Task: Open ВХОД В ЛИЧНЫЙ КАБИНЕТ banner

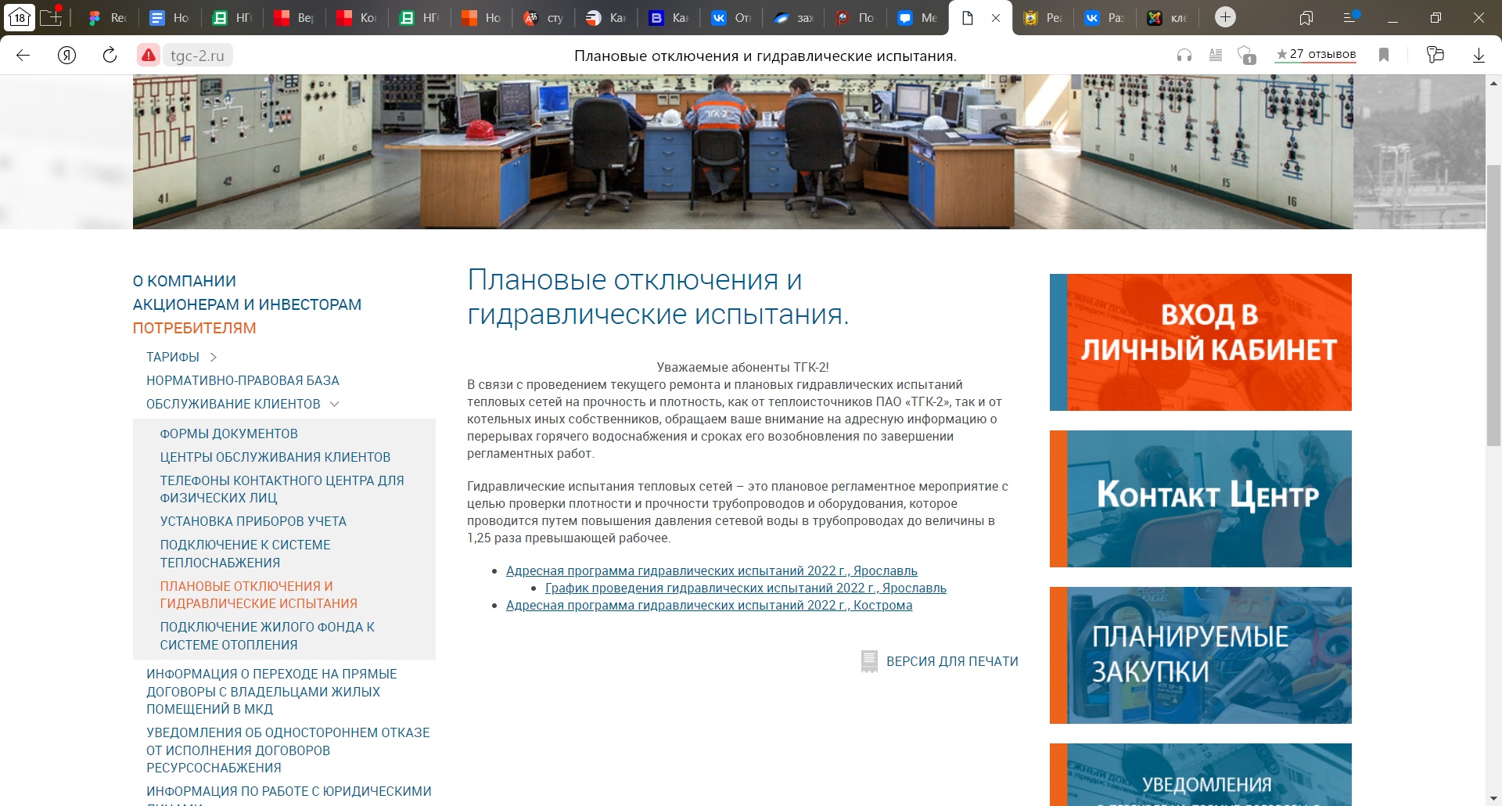Action: click(x=1201, y=342)
